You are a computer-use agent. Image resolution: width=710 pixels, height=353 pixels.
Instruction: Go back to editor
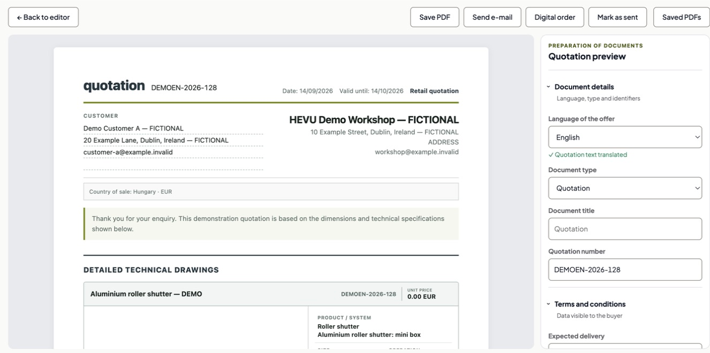(43, 17)
